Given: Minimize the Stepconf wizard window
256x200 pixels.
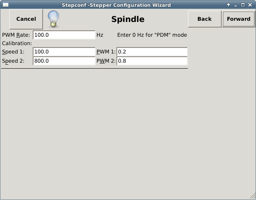Looking at the screenshot, I should (x=236, y=5).
